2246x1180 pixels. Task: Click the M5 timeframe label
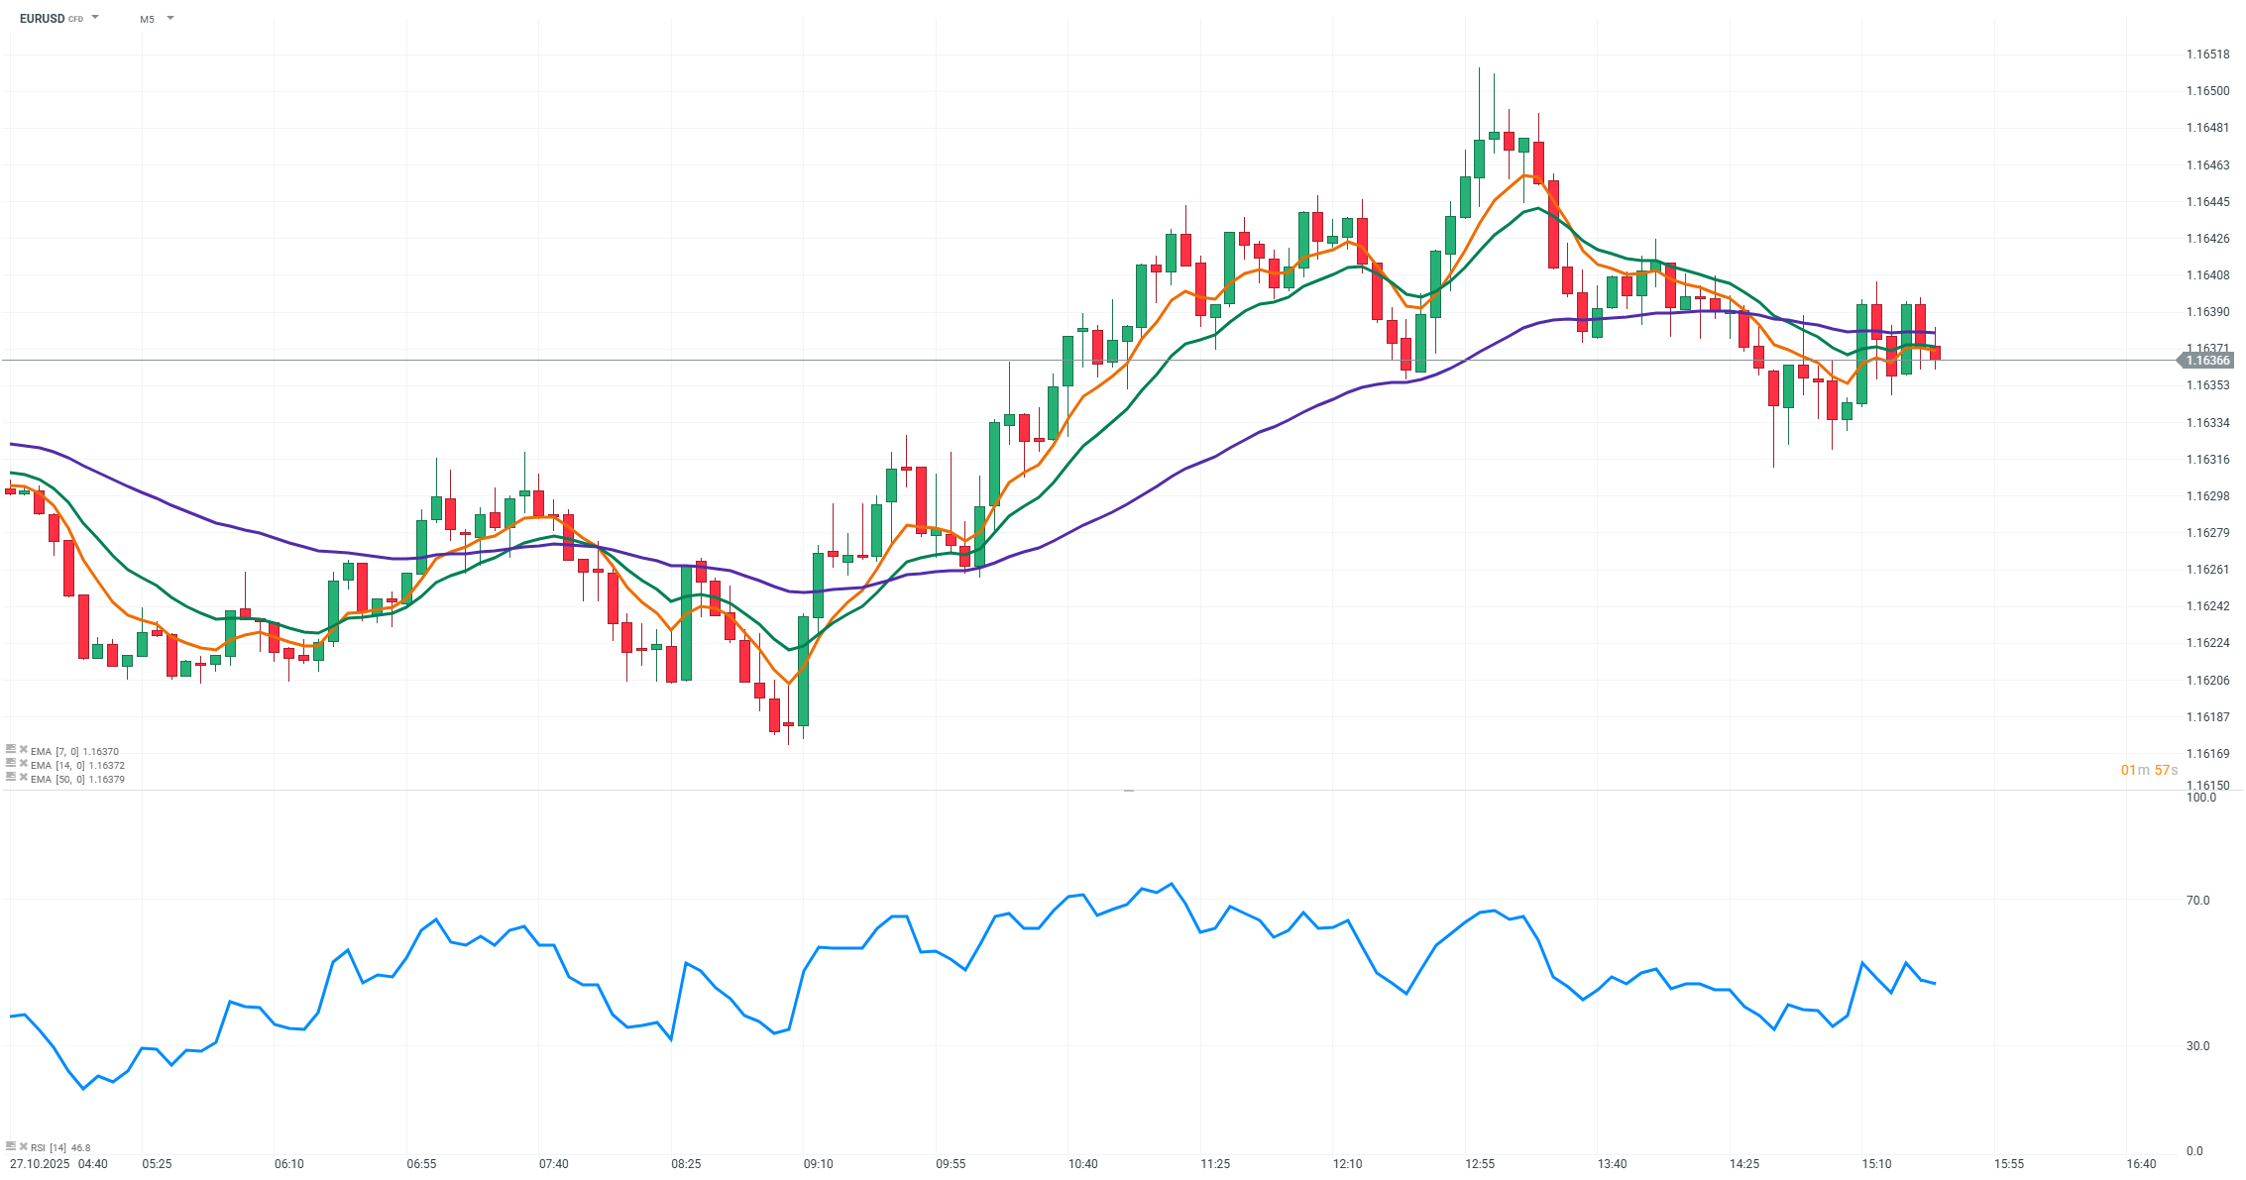point(147,19)
